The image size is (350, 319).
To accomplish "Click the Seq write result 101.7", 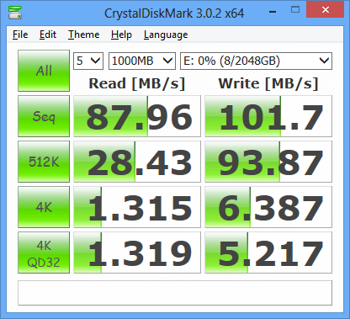I will coord(268,116).
